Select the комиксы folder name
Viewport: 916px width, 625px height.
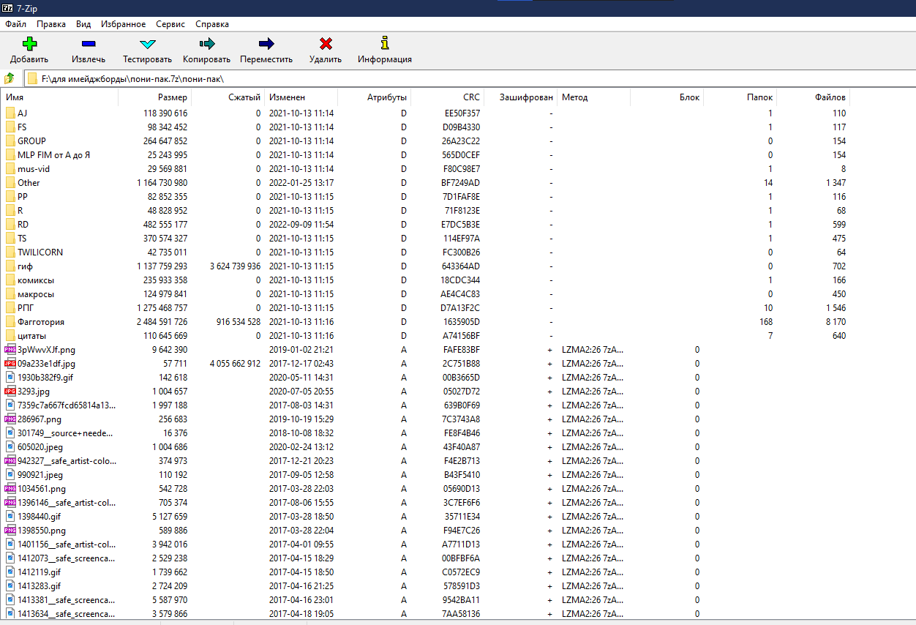36,280
